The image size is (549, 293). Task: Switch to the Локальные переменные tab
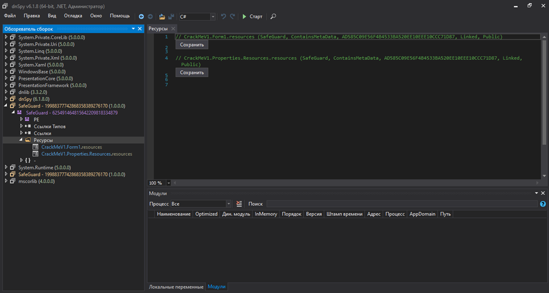click(176, 287)
